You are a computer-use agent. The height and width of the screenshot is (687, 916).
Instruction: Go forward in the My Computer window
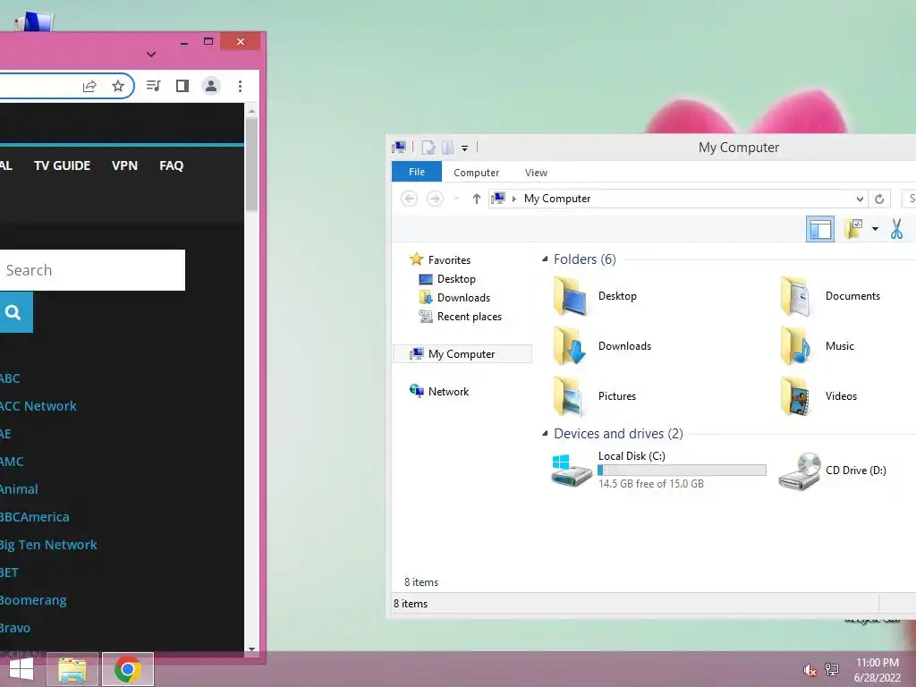pyautogui.click(x=435, y=199)
